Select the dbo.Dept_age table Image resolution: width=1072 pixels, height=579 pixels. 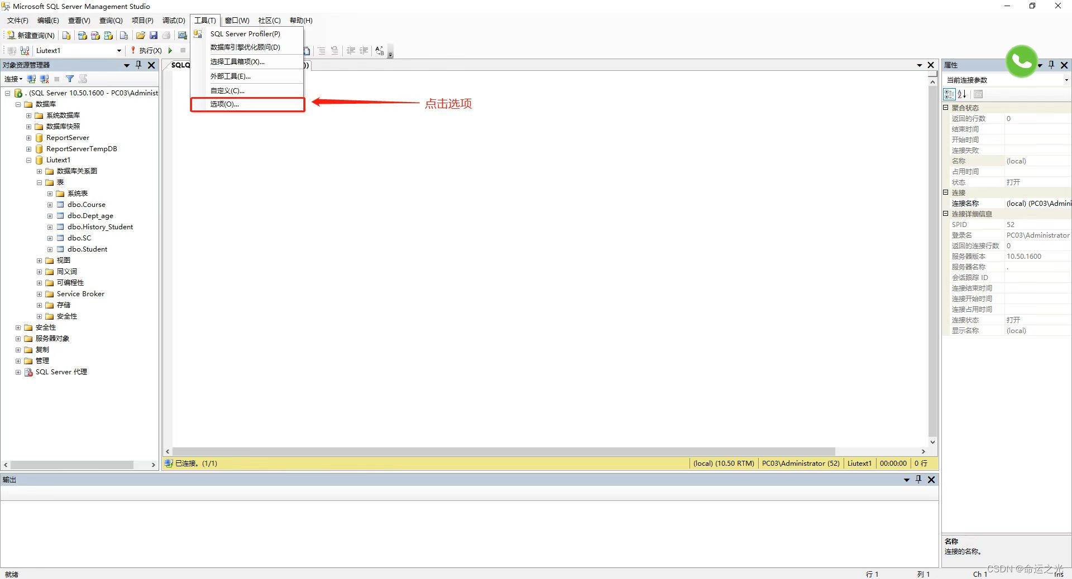pyautogui.click(x=90, y=216)
